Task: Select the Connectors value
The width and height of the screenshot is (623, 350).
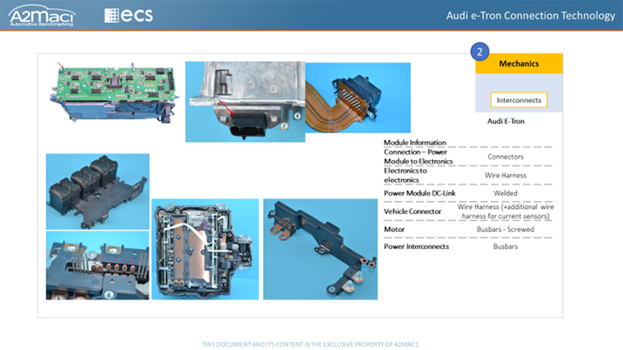Action: point(505,157)
